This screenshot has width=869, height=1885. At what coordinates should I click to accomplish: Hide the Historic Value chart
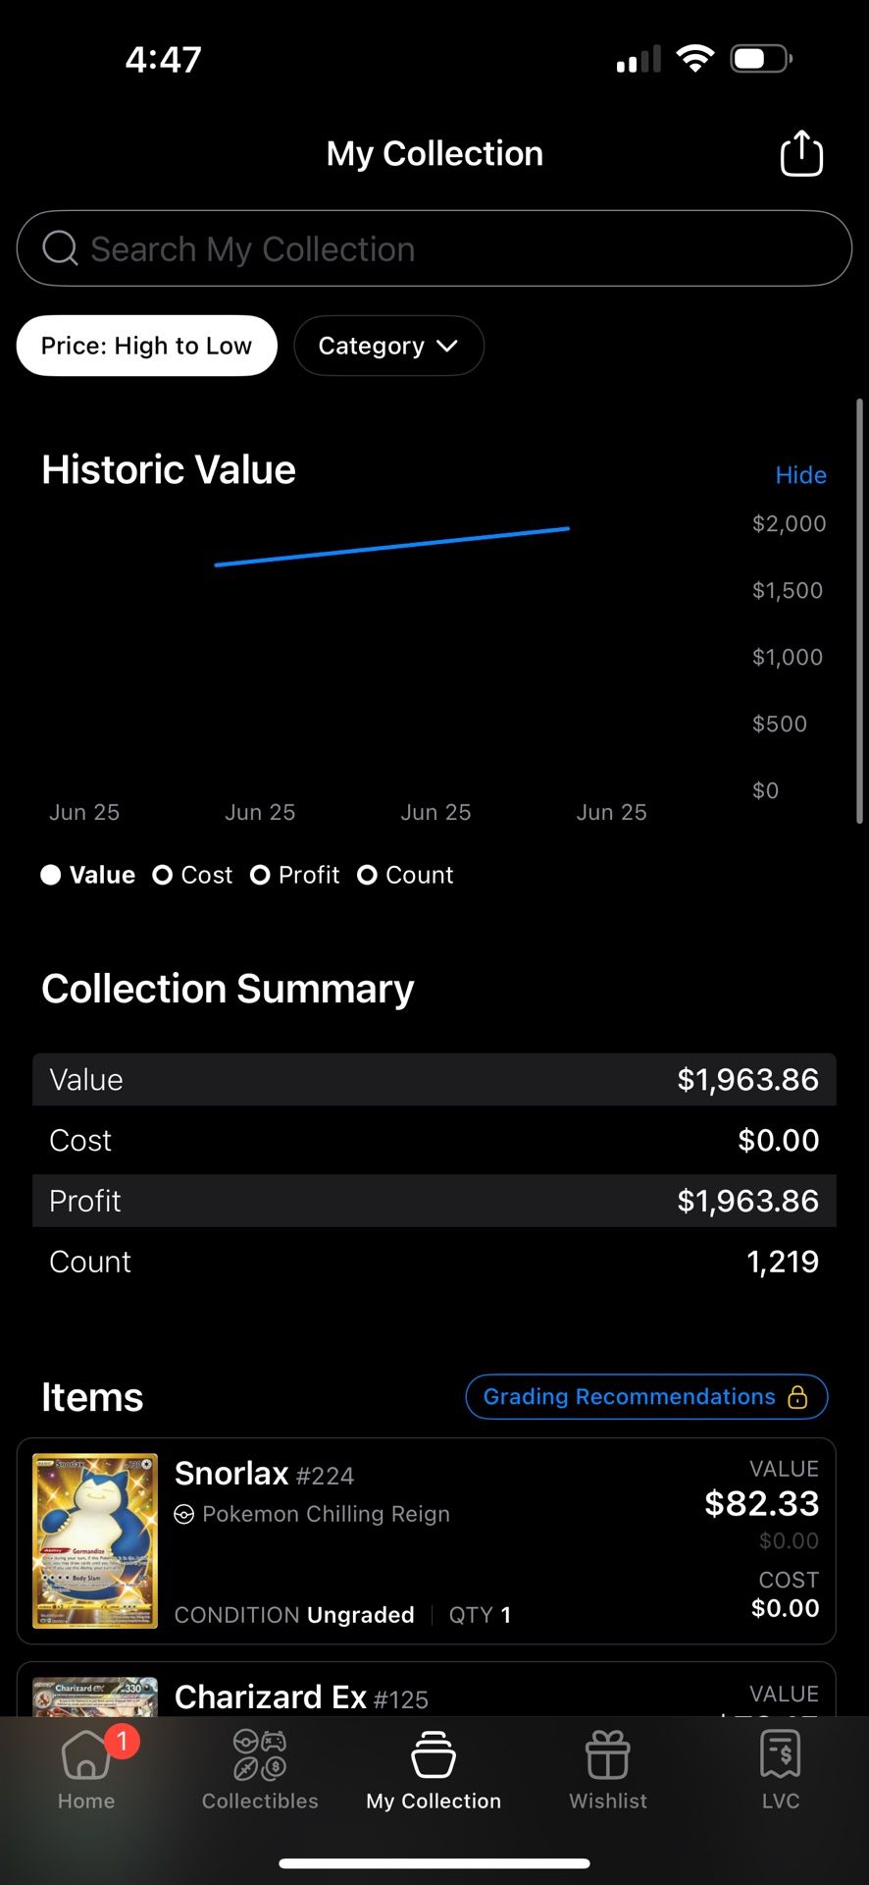[800, 475]
